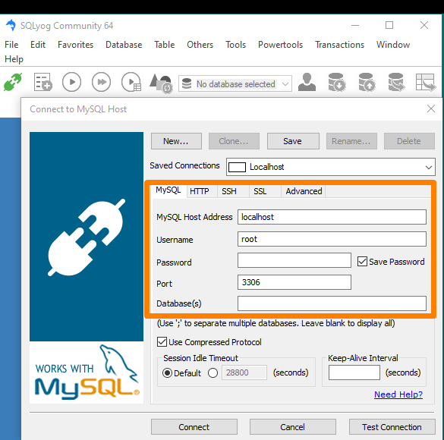The height and width of the screenshot is (440, 444).
Task: Click the New... connection button
Action: (176, 141)
